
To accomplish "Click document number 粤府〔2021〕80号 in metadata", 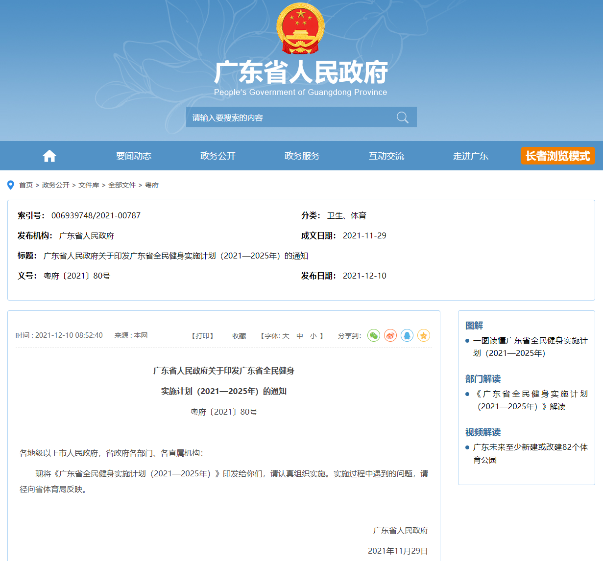I will [x=77, y=276].
